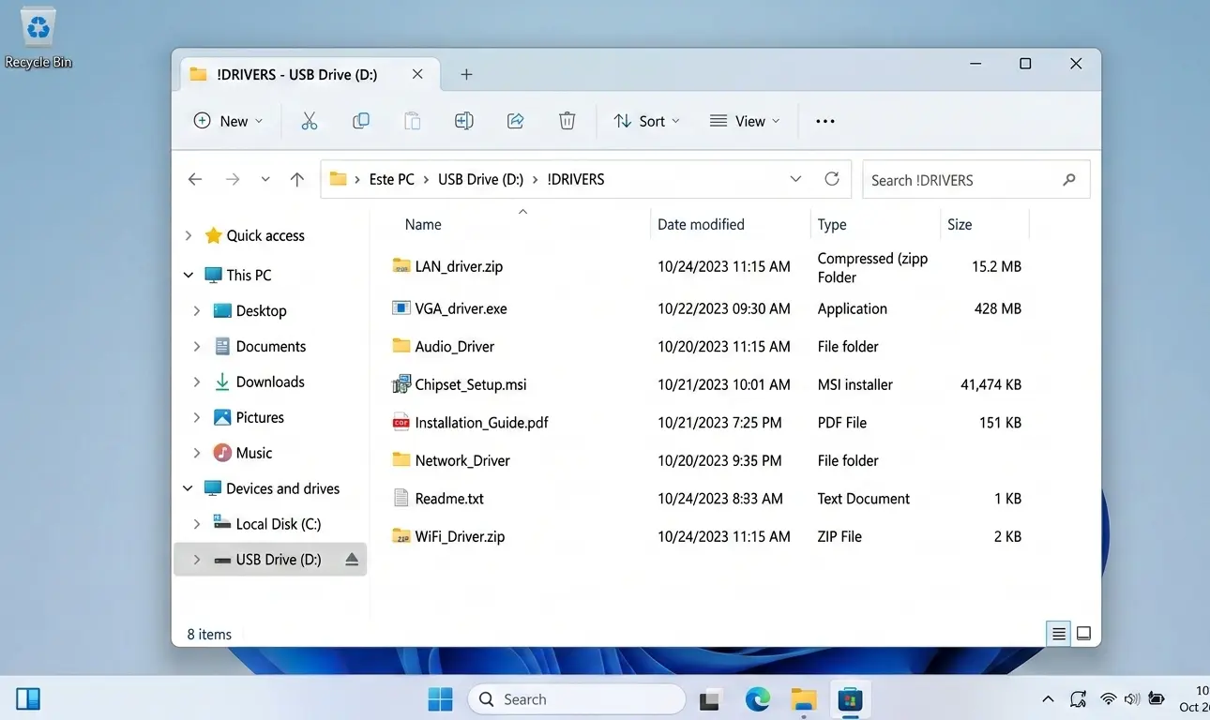
Task: Switch to details view layout icon
Action: coord(1059,634)
